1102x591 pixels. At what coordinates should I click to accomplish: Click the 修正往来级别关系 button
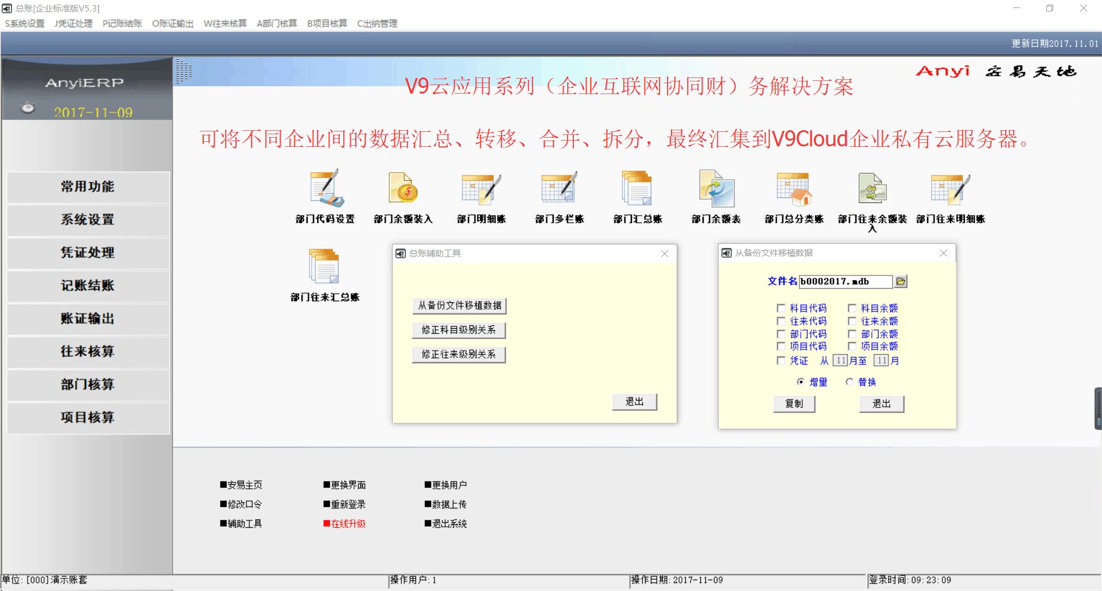pos(459,355)
